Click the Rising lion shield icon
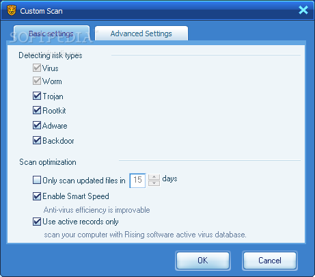The image size is (315, 277). coord(12,11)
